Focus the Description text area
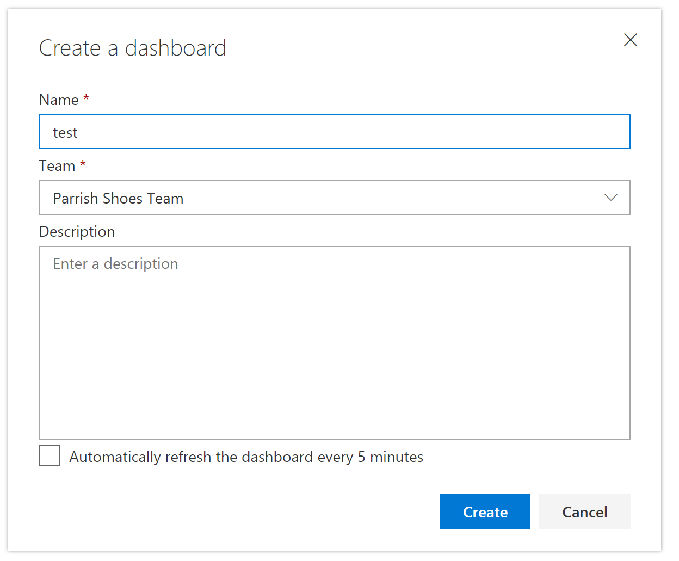The height and width of the screenshot is (561, 679). (334, 342)
